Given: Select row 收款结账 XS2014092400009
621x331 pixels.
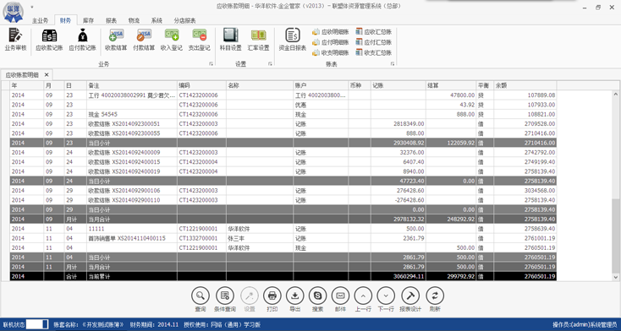Looking at the screenshot, I should 283,152.
